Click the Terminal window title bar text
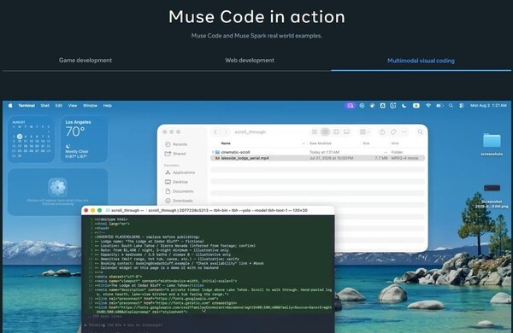This screenshot has height=333, width=513. [x=209, y=210]
